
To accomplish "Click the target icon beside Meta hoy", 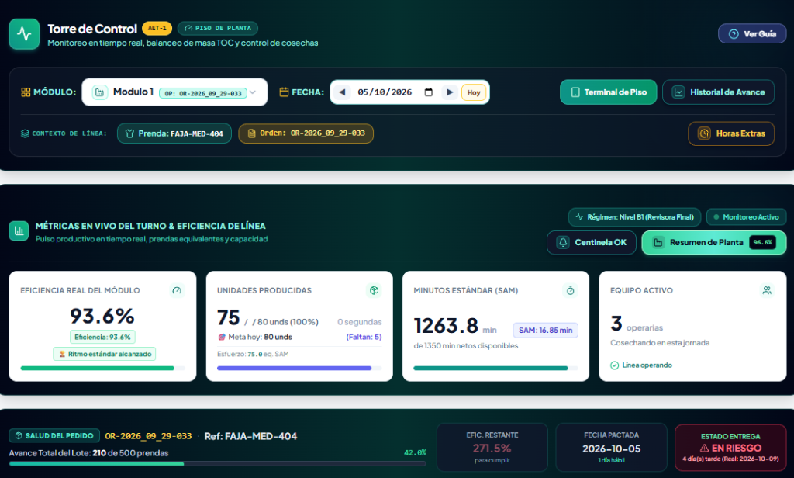I will click(221, 337).
